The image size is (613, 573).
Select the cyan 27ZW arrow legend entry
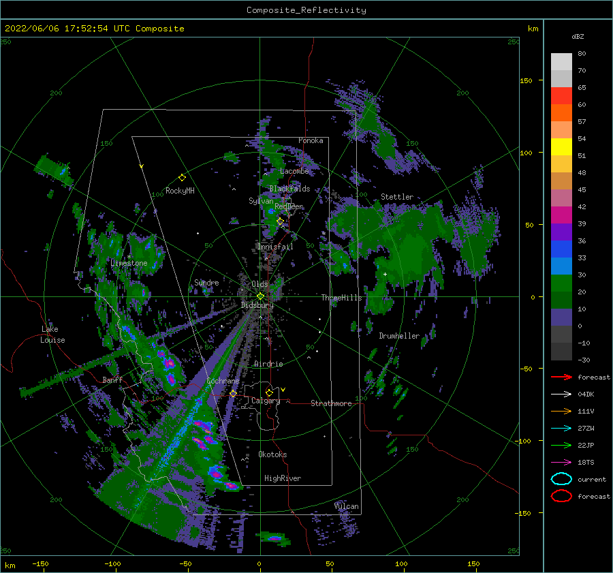tap(561, 428)
